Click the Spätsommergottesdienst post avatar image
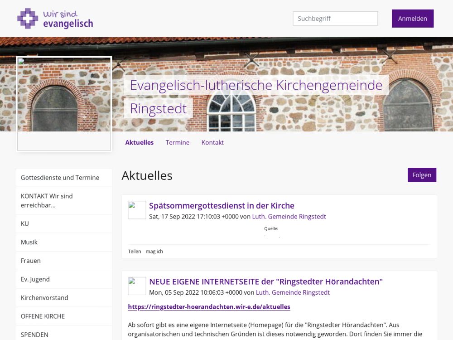Viewport: 453px width, 340px height. tap(137, 210)
